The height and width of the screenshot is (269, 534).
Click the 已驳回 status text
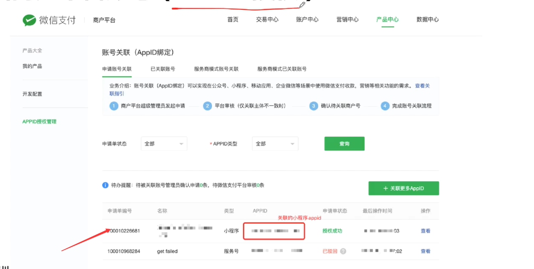(330, 251)
